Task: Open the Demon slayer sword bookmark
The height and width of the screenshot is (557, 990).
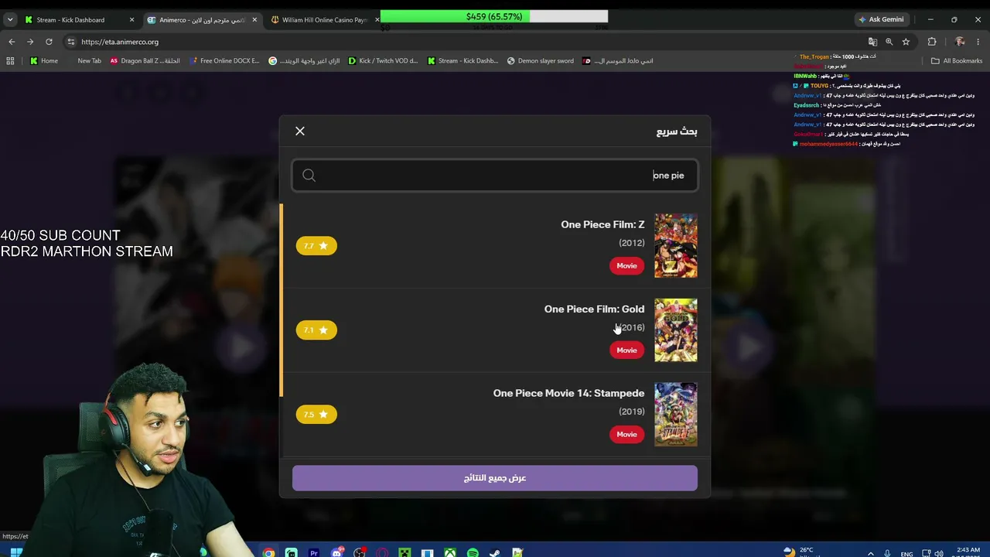Action: point(541,61)
